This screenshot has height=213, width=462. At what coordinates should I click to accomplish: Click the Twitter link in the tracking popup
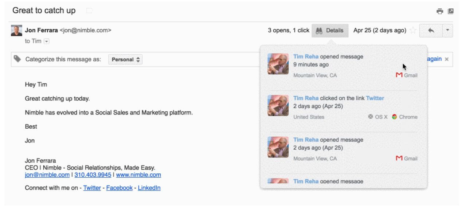coord(375,98)
